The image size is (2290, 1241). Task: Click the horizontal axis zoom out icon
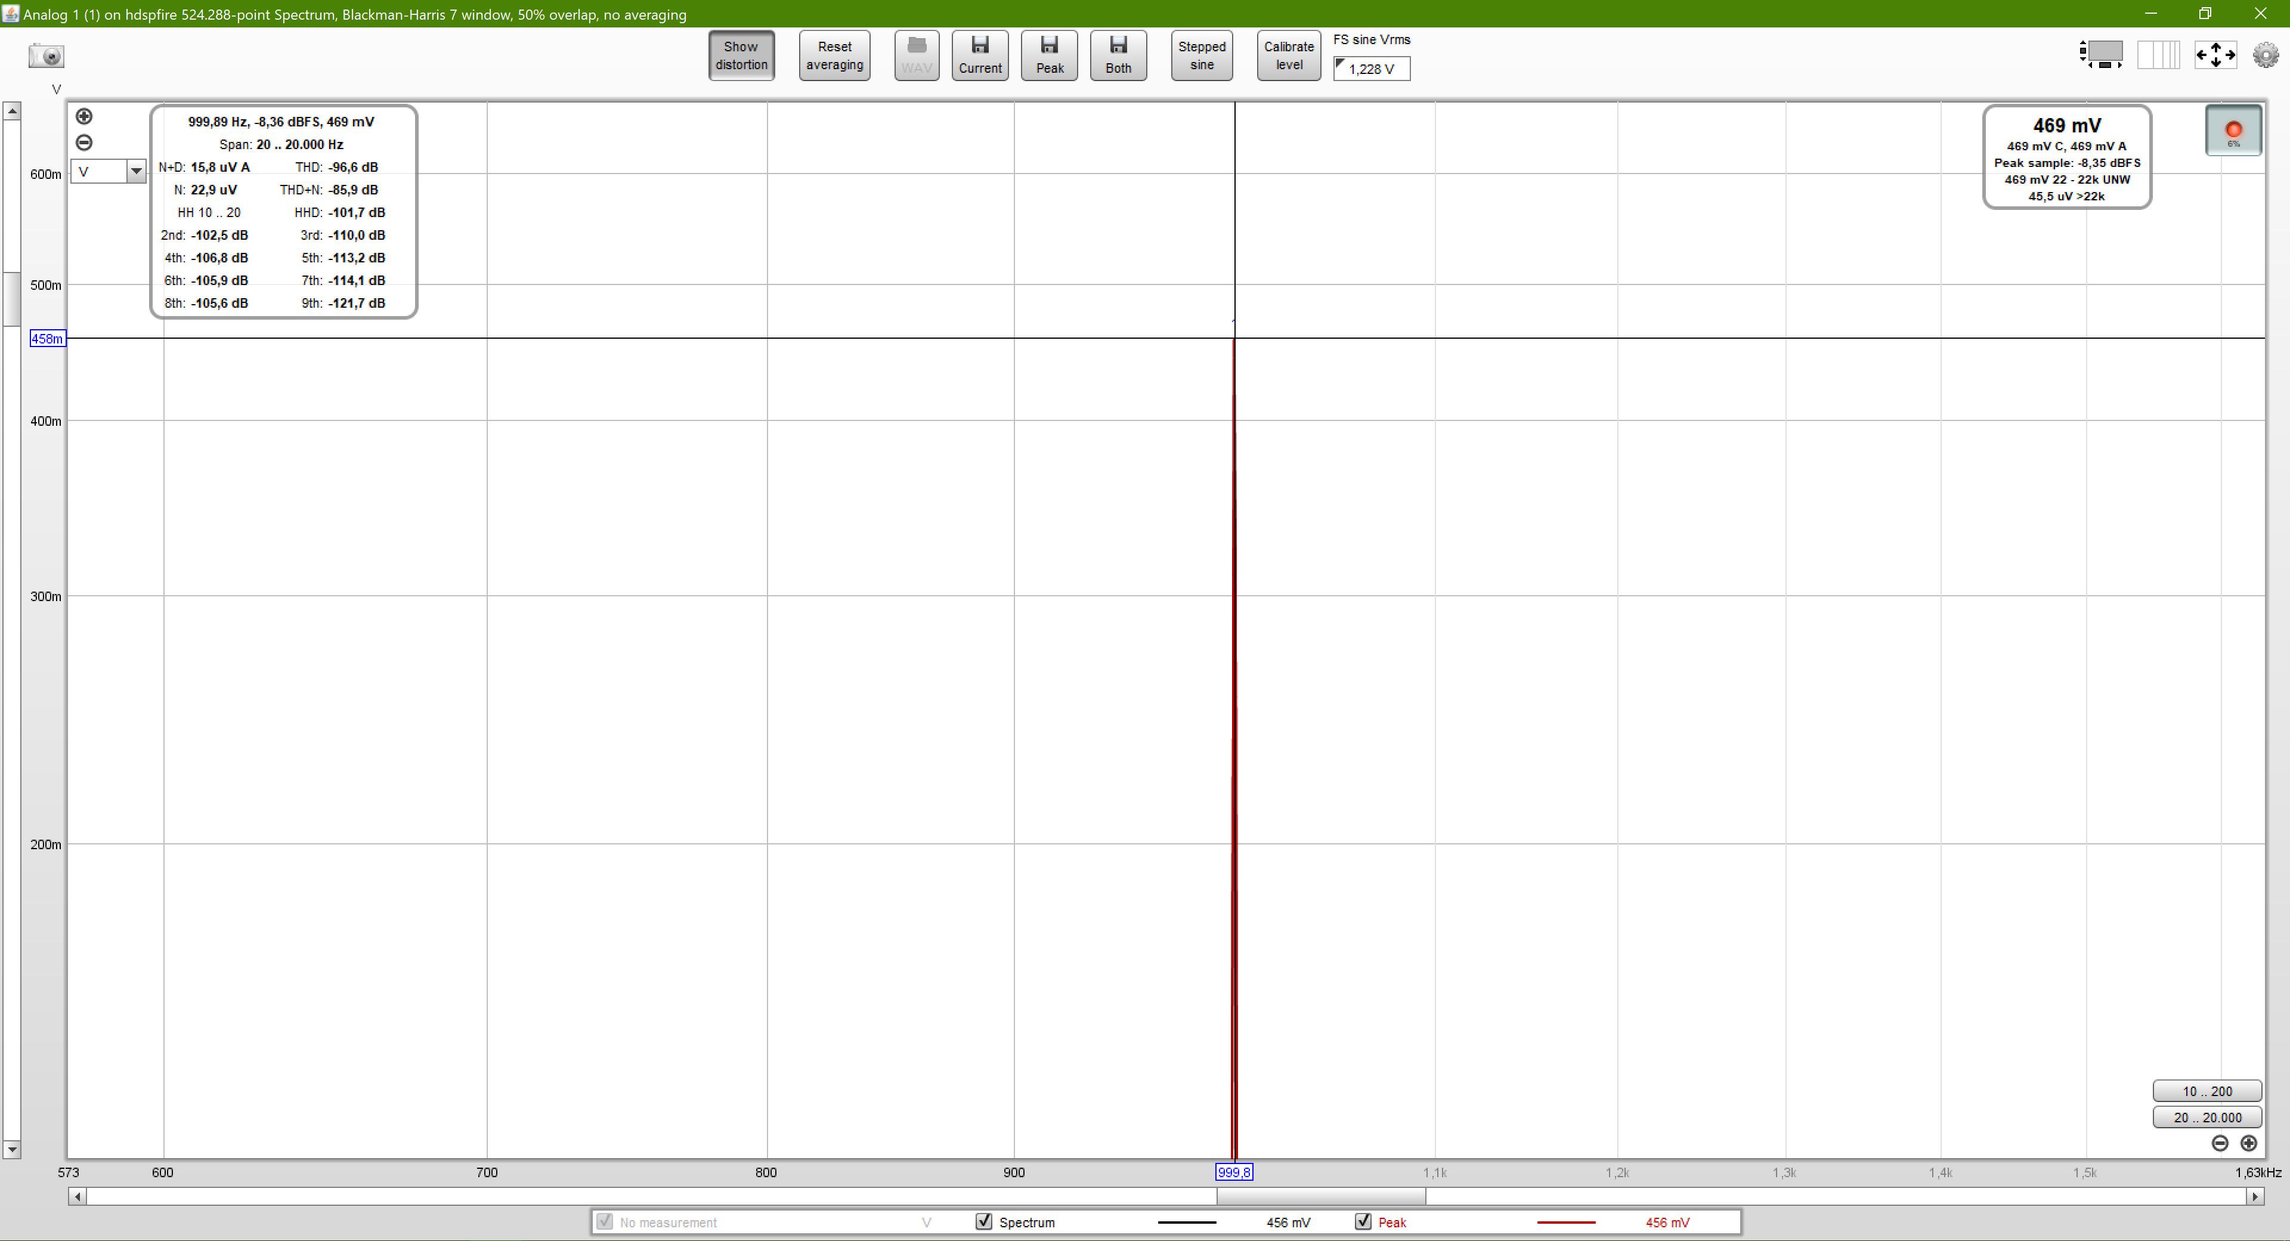coord(2220,1143)
